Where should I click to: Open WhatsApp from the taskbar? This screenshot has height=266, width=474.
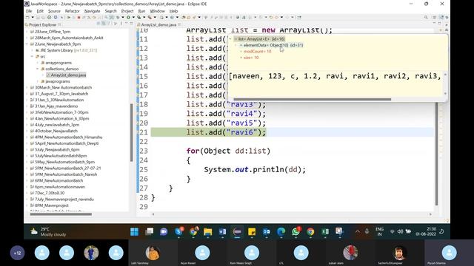click(x=296, y=231)
